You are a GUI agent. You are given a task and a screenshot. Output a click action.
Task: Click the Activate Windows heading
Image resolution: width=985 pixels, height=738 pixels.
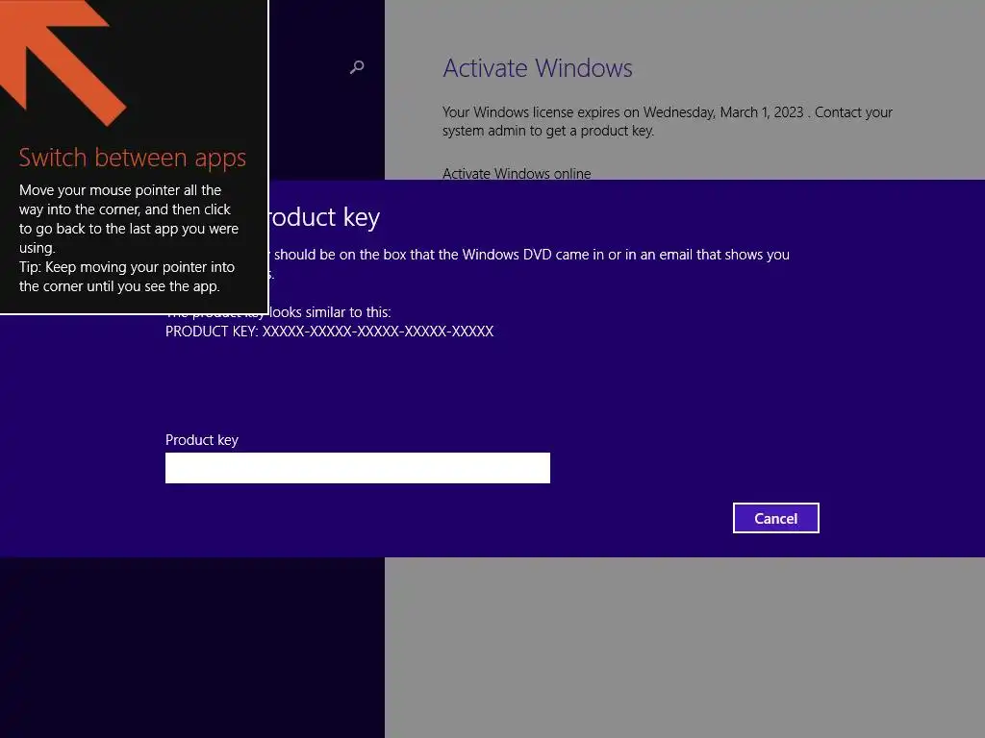click(538, 68)
